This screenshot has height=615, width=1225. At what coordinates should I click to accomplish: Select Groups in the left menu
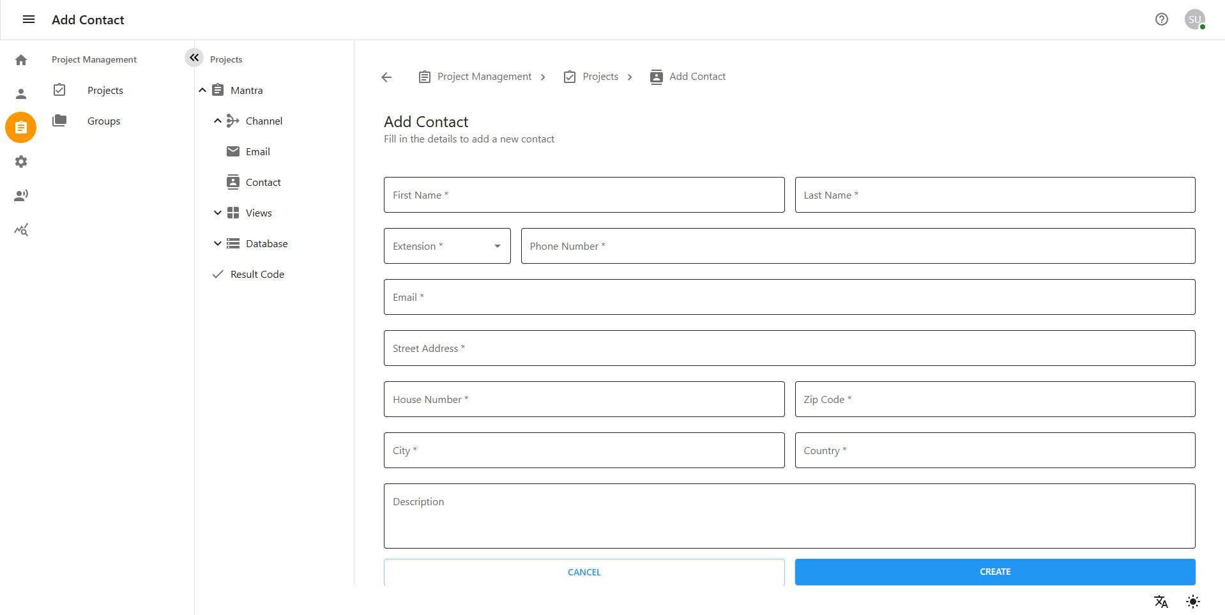(x=103, y=121)
